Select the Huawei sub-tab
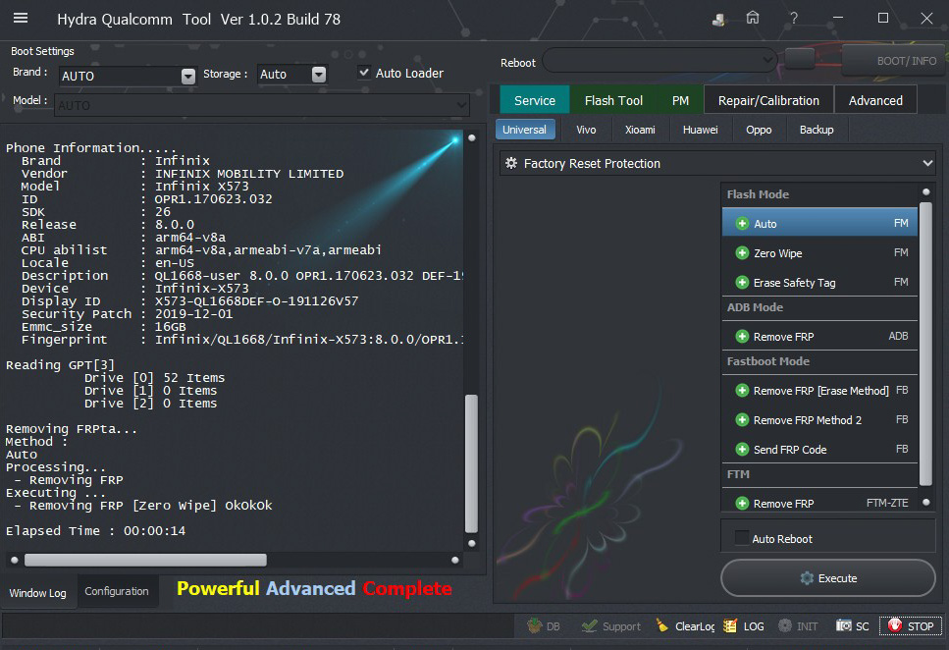This screenshot has width=949, height=650. click(701, 130)
